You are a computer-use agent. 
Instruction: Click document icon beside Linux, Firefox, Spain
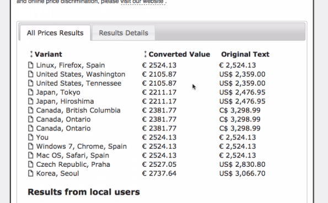30,65
